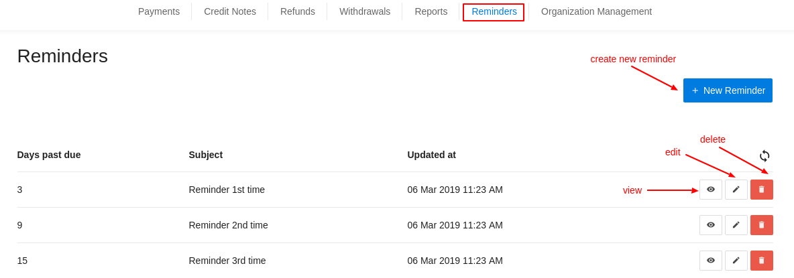794x278 pixels.
Task: View the Reminder 3rd time entry
Action: [710, 261]
